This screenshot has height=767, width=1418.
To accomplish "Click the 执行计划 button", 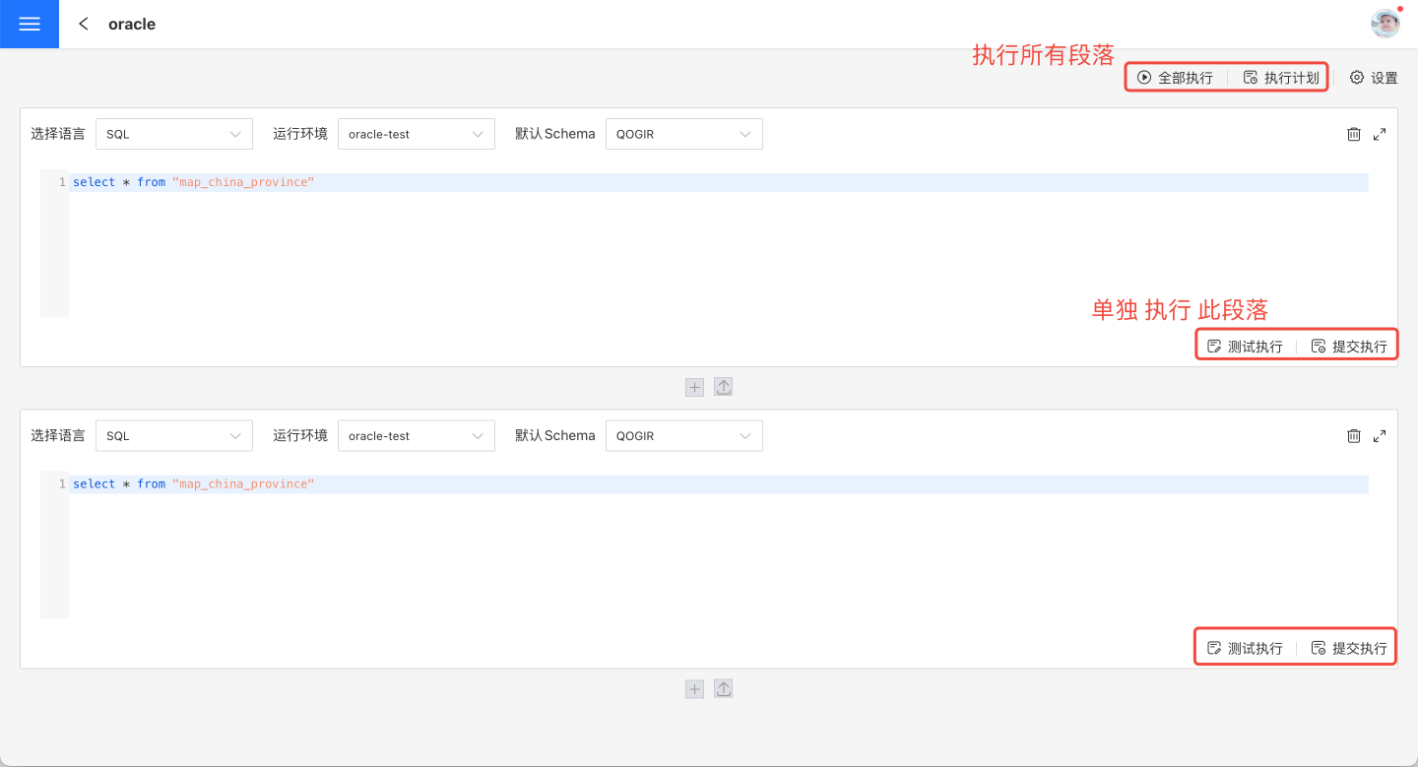I will click(x=1281, y=78).
